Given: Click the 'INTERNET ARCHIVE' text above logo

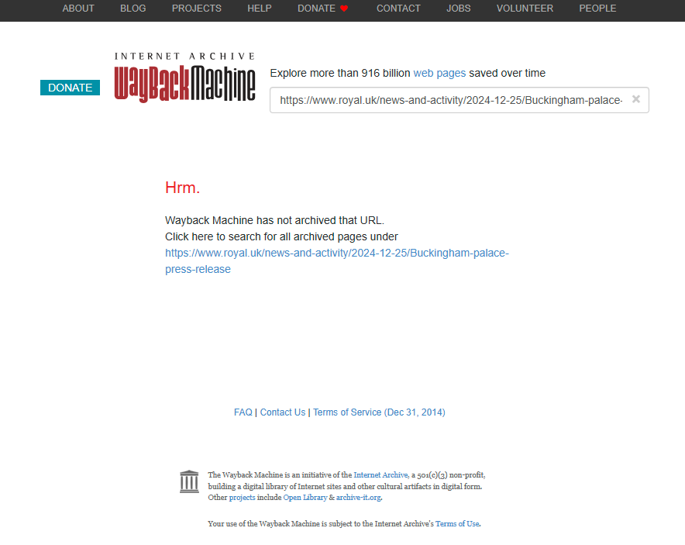Looking at the screenshot, I should [184, 56].
